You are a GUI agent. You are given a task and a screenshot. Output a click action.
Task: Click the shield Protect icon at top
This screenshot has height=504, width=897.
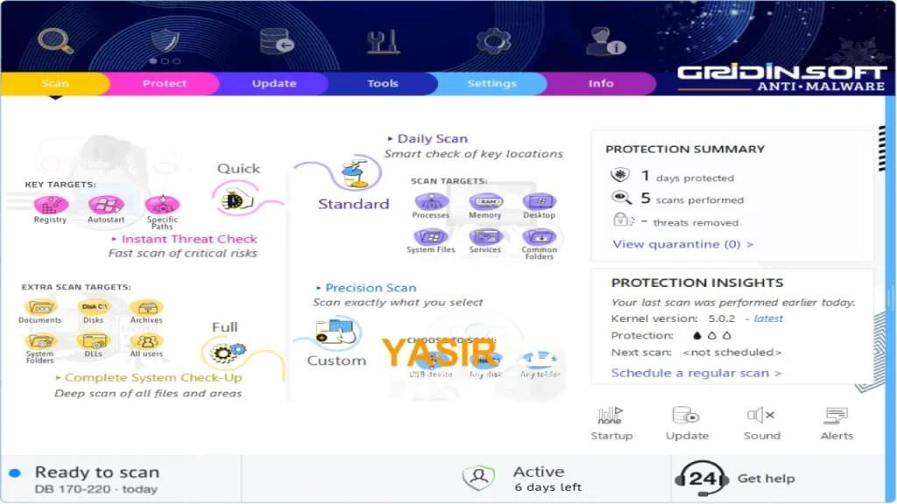click(x=165, y=41)
